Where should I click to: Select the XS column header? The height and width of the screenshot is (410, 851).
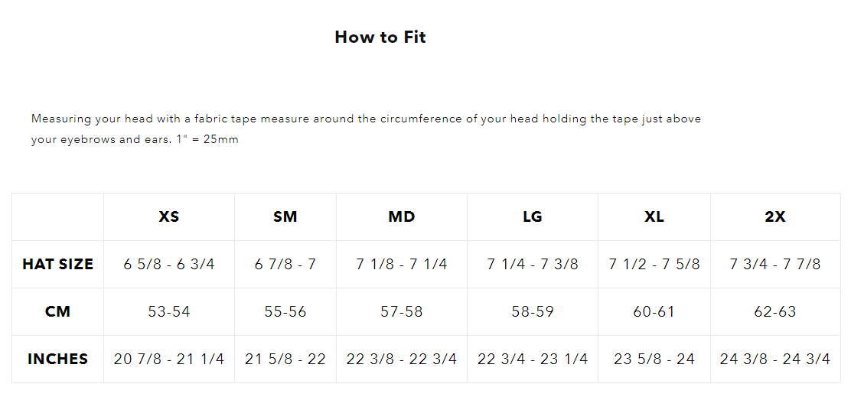pos(169,216)
